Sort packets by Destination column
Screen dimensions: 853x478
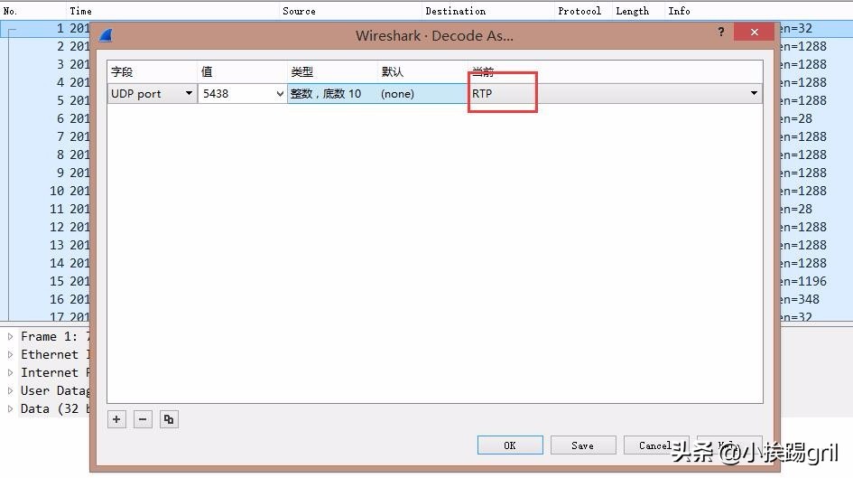[487, 11]
